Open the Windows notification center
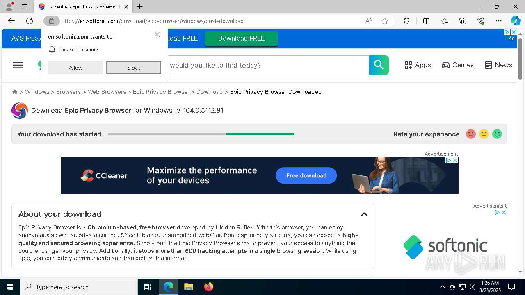This screenshot has height=295, width=525. tap(511, 287)
